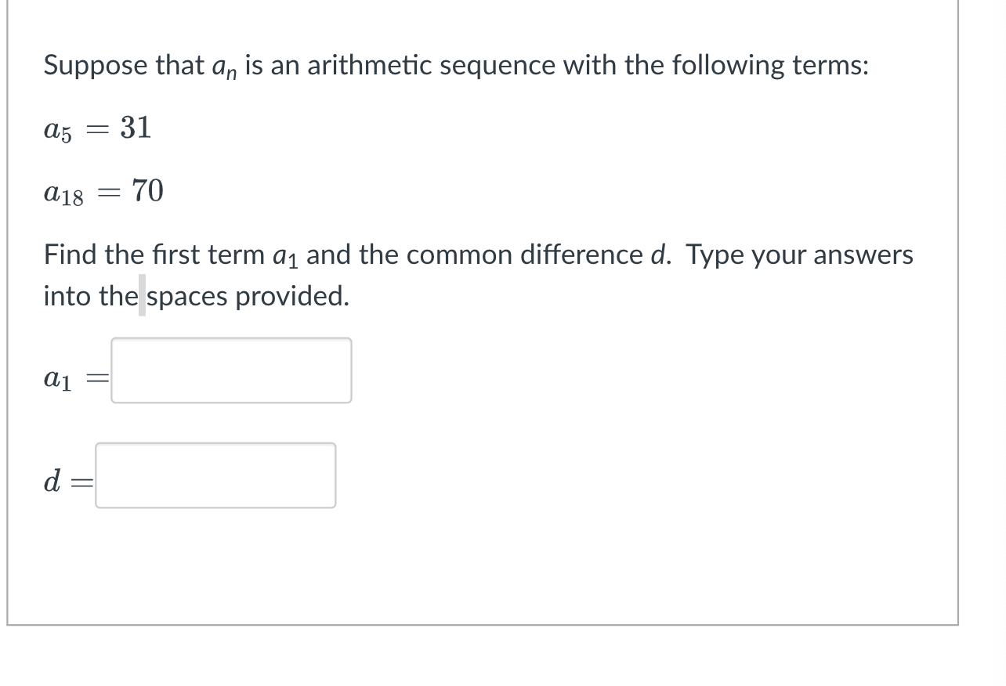Click the a₁ label beside the first box

coord(56,378)
